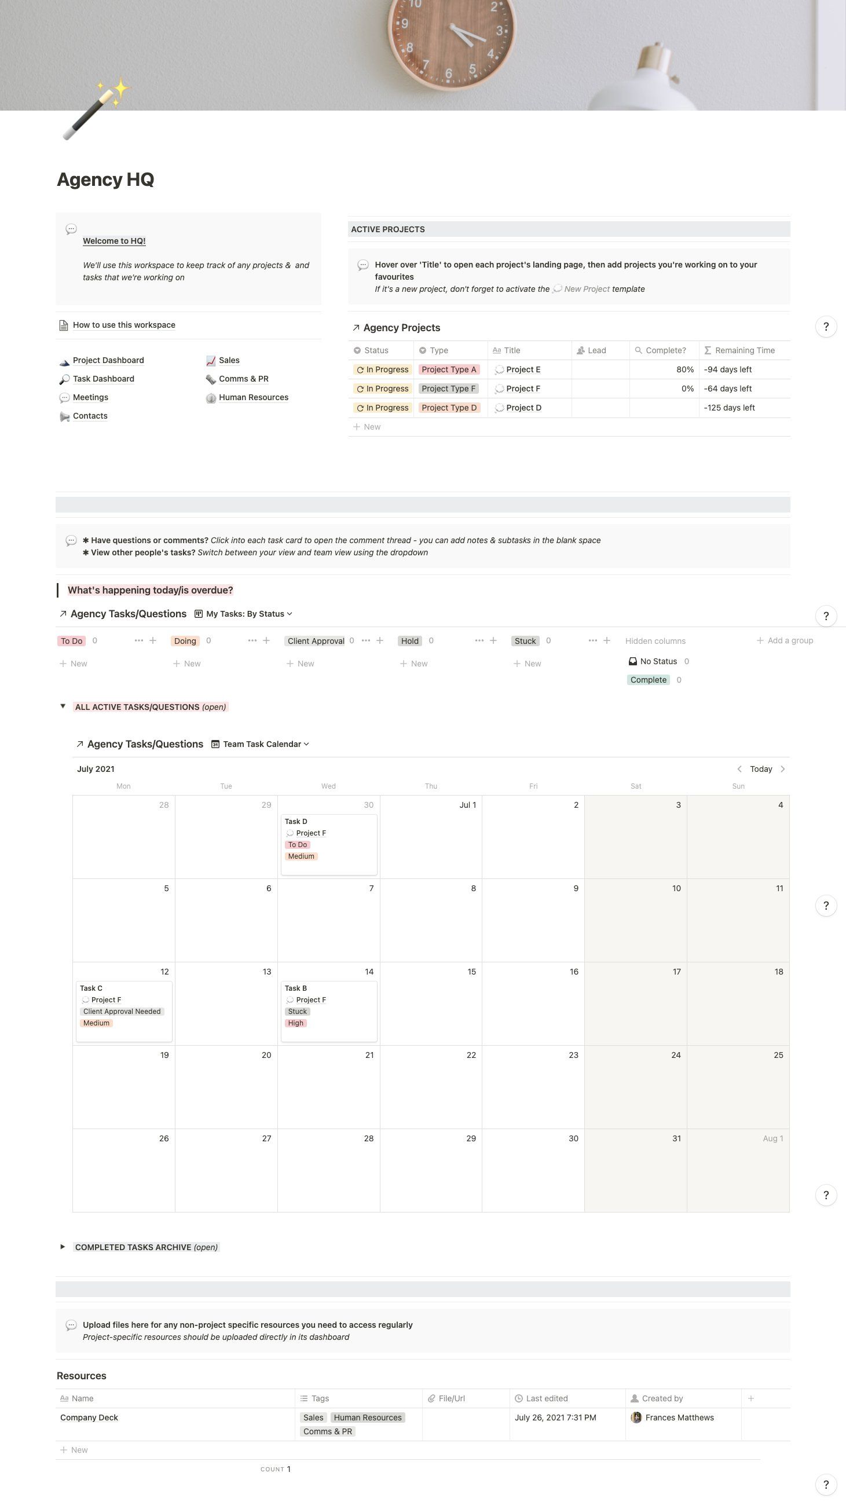Click the Meetings speech bubble icon
The height and width of the screenshot is (1509, 846).
coord(64,398)
